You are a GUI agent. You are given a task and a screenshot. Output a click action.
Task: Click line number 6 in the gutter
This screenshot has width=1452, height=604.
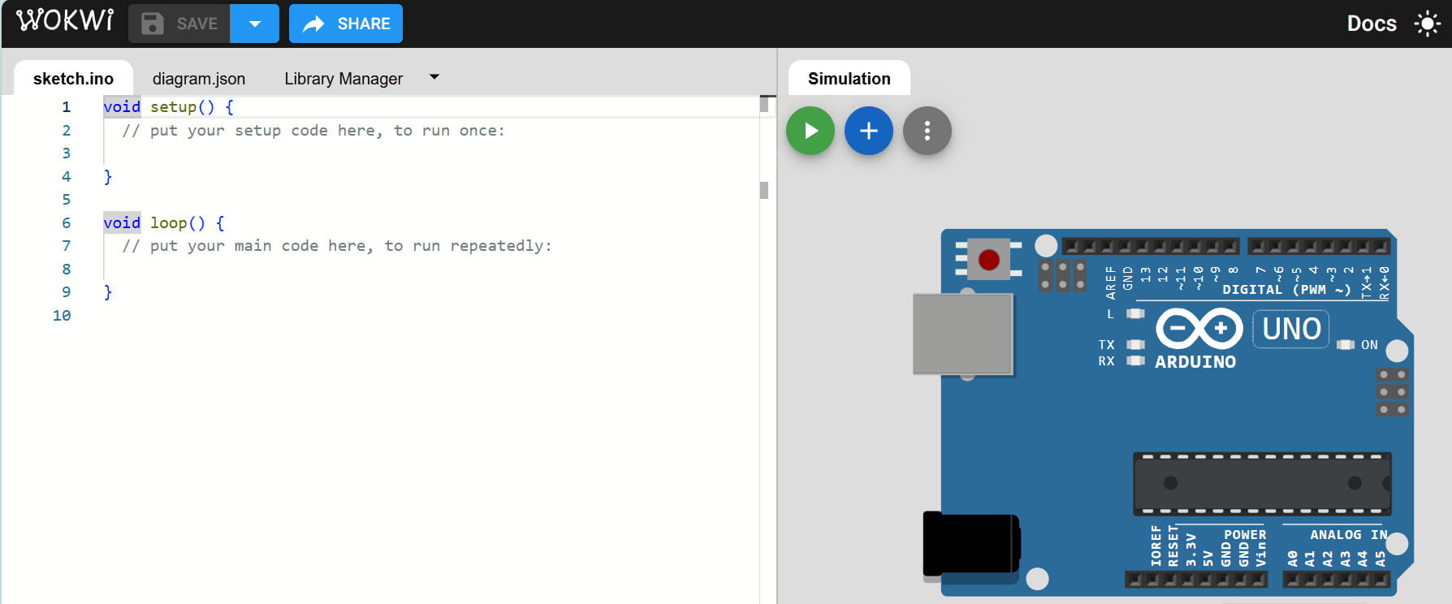(66, 223)
